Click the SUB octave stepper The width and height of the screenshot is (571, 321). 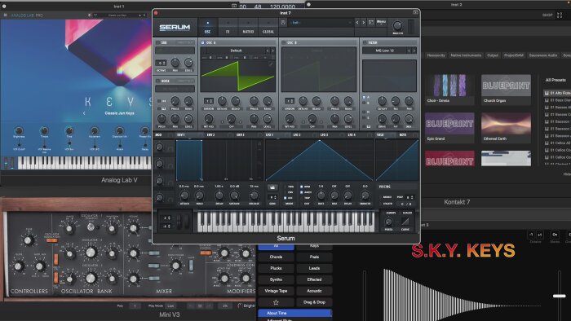tap(161, 63)
